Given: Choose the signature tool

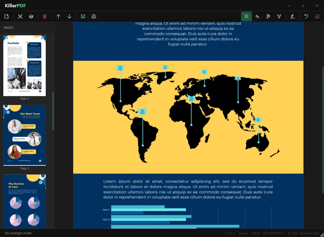Looking at the screenshot, I should pyautogui.click(x=293, y=16).
